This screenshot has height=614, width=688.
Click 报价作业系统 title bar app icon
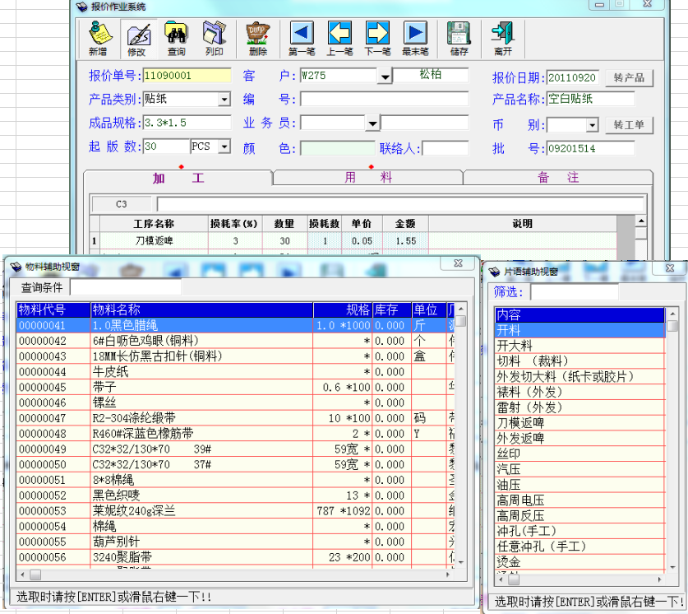pos(81,7)
